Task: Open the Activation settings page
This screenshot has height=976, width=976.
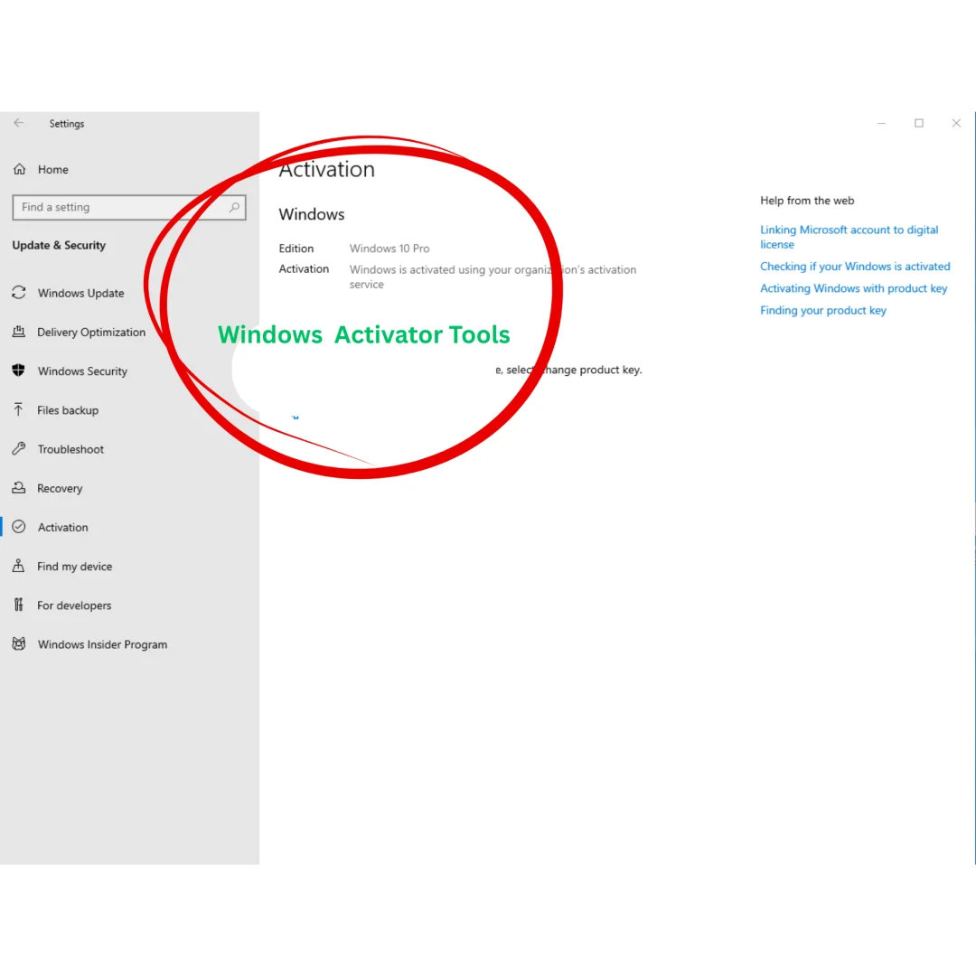Action: click(x=62, y=528)
